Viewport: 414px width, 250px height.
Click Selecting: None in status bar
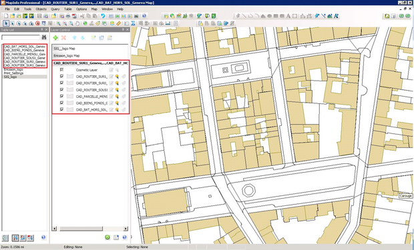coord(137,247)
